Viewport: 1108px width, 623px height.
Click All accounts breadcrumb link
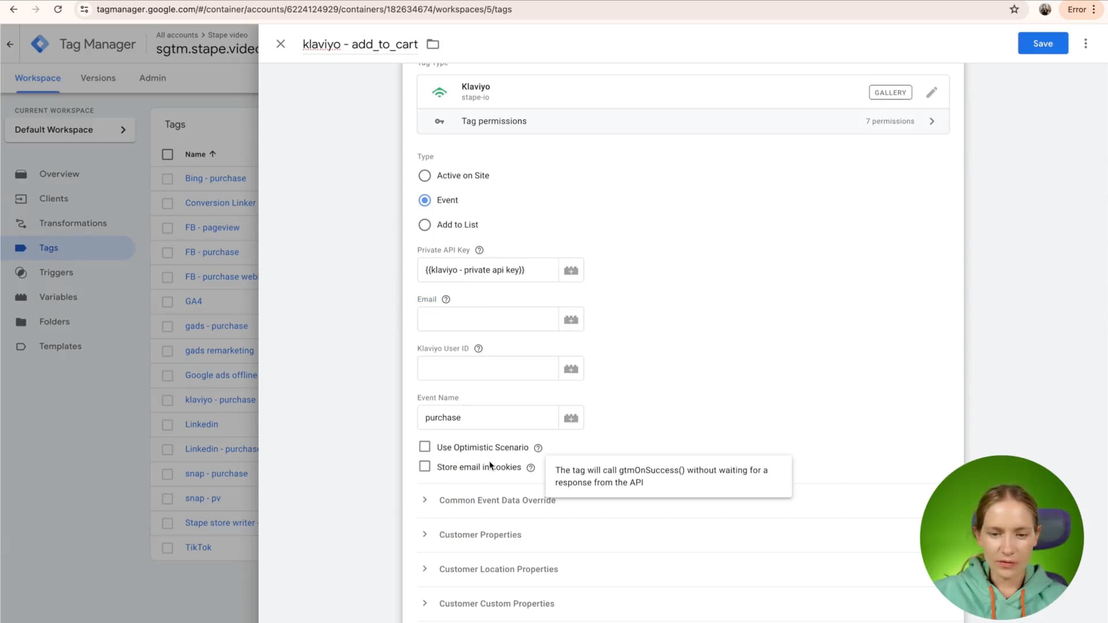point(177,35)
